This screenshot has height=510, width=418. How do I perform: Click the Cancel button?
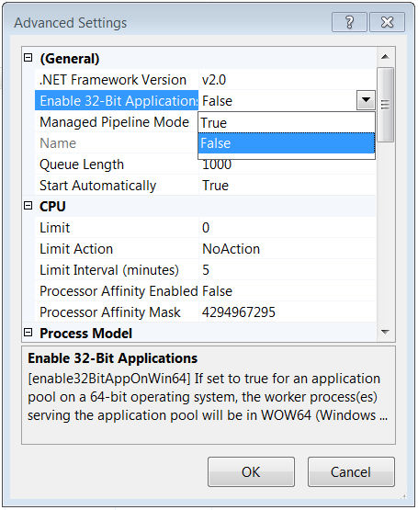[x=351, y=472]
